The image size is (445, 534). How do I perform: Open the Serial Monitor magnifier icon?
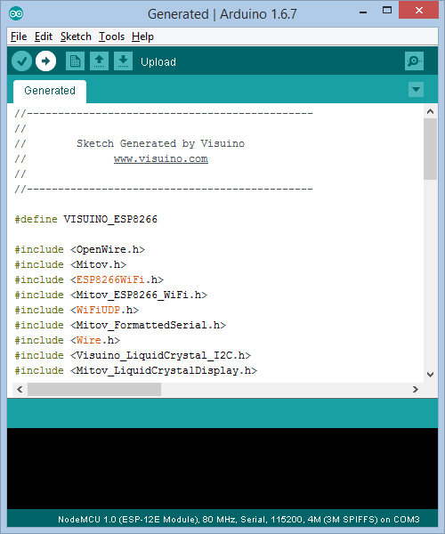point(414,61)
